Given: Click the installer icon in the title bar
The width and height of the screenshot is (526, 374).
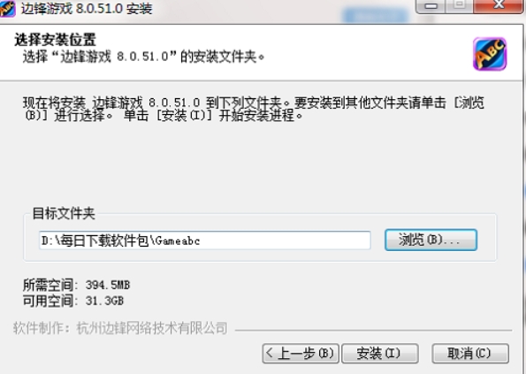Looking at the screenshot, I should pyautogui.click(x=7, y=8).
